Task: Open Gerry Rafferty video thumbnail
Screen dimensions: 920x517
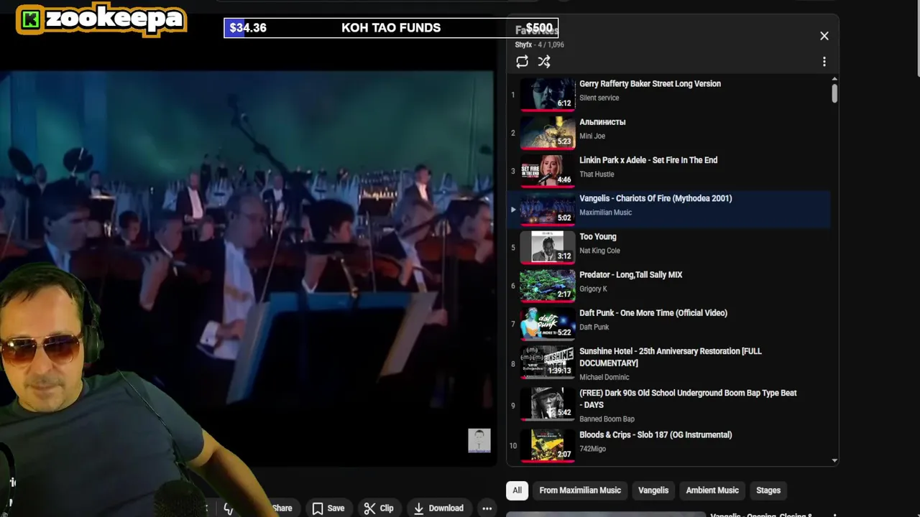Action: pyautogui.click(x=548, y=94)
